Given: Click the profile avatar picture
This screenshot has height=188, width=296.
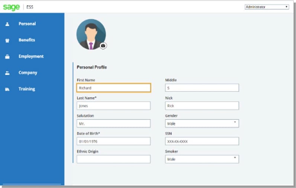Looking at the screenshot, I should [91, 34].
